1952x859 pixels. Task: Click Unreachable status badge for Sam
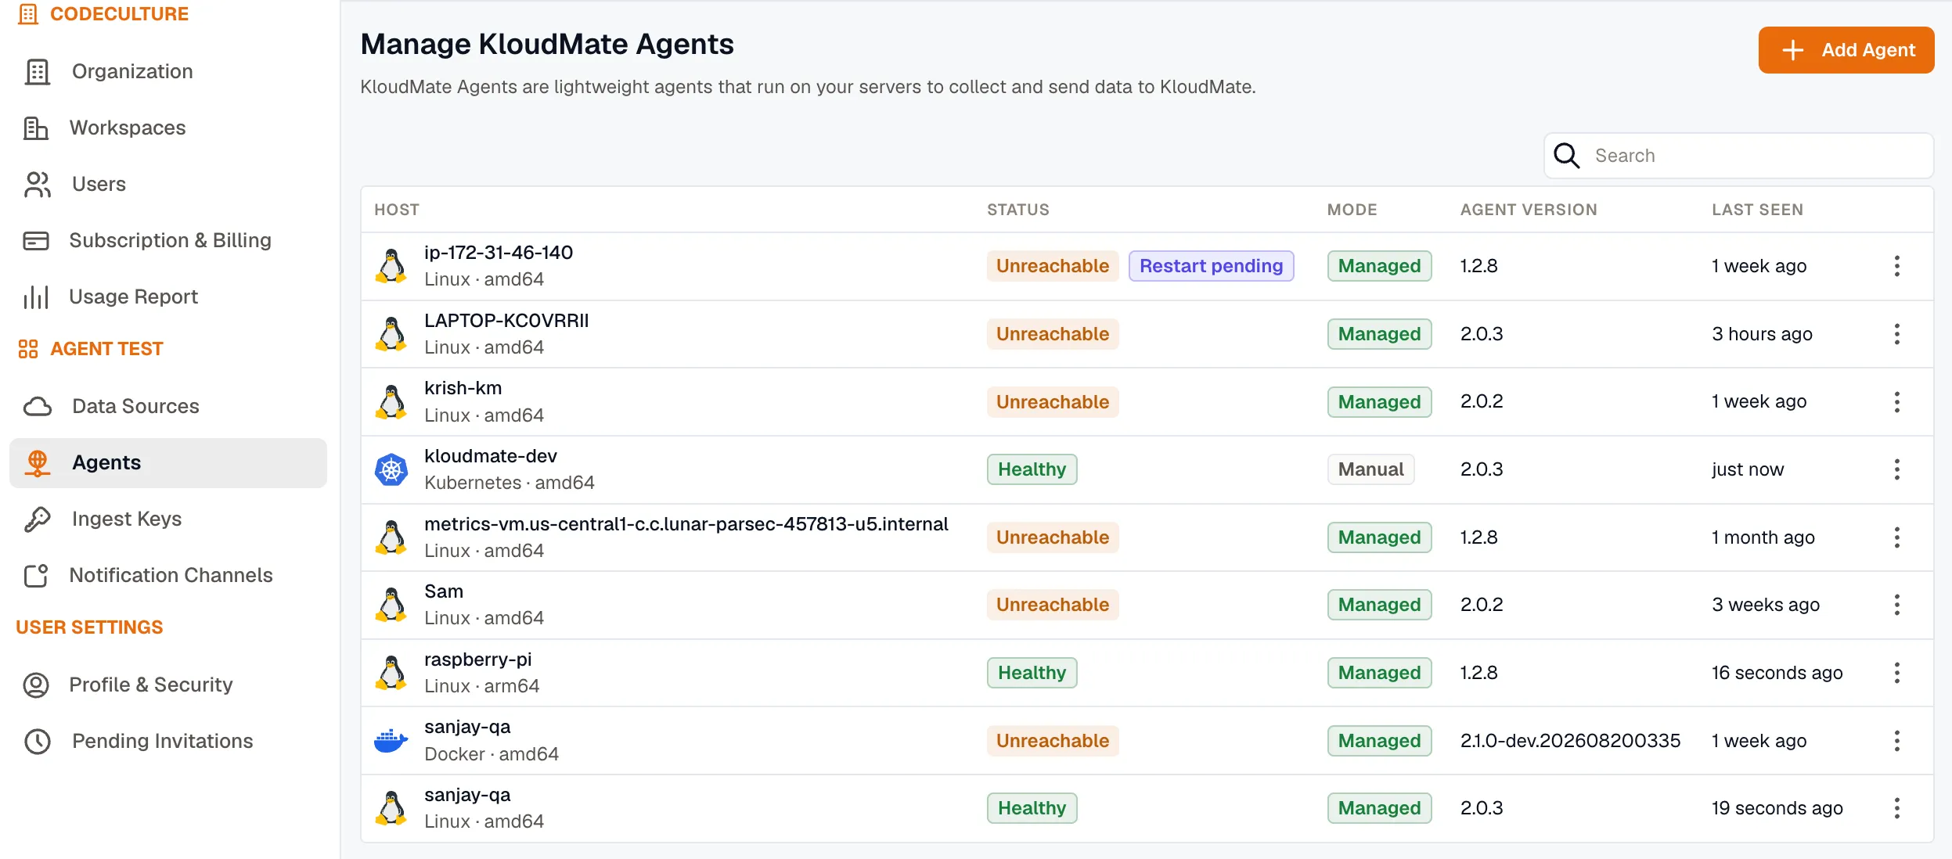click(x=1053, y=605)
